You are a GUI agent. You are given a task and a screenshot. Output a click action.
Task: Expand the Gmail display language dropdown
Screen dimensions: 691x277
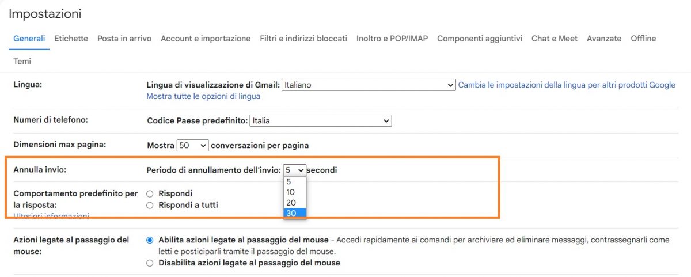[x=369, y=85]
